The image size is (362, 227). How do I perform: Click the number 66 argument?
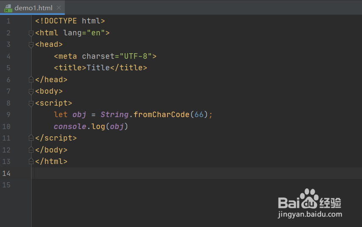[x=199, y=115]
